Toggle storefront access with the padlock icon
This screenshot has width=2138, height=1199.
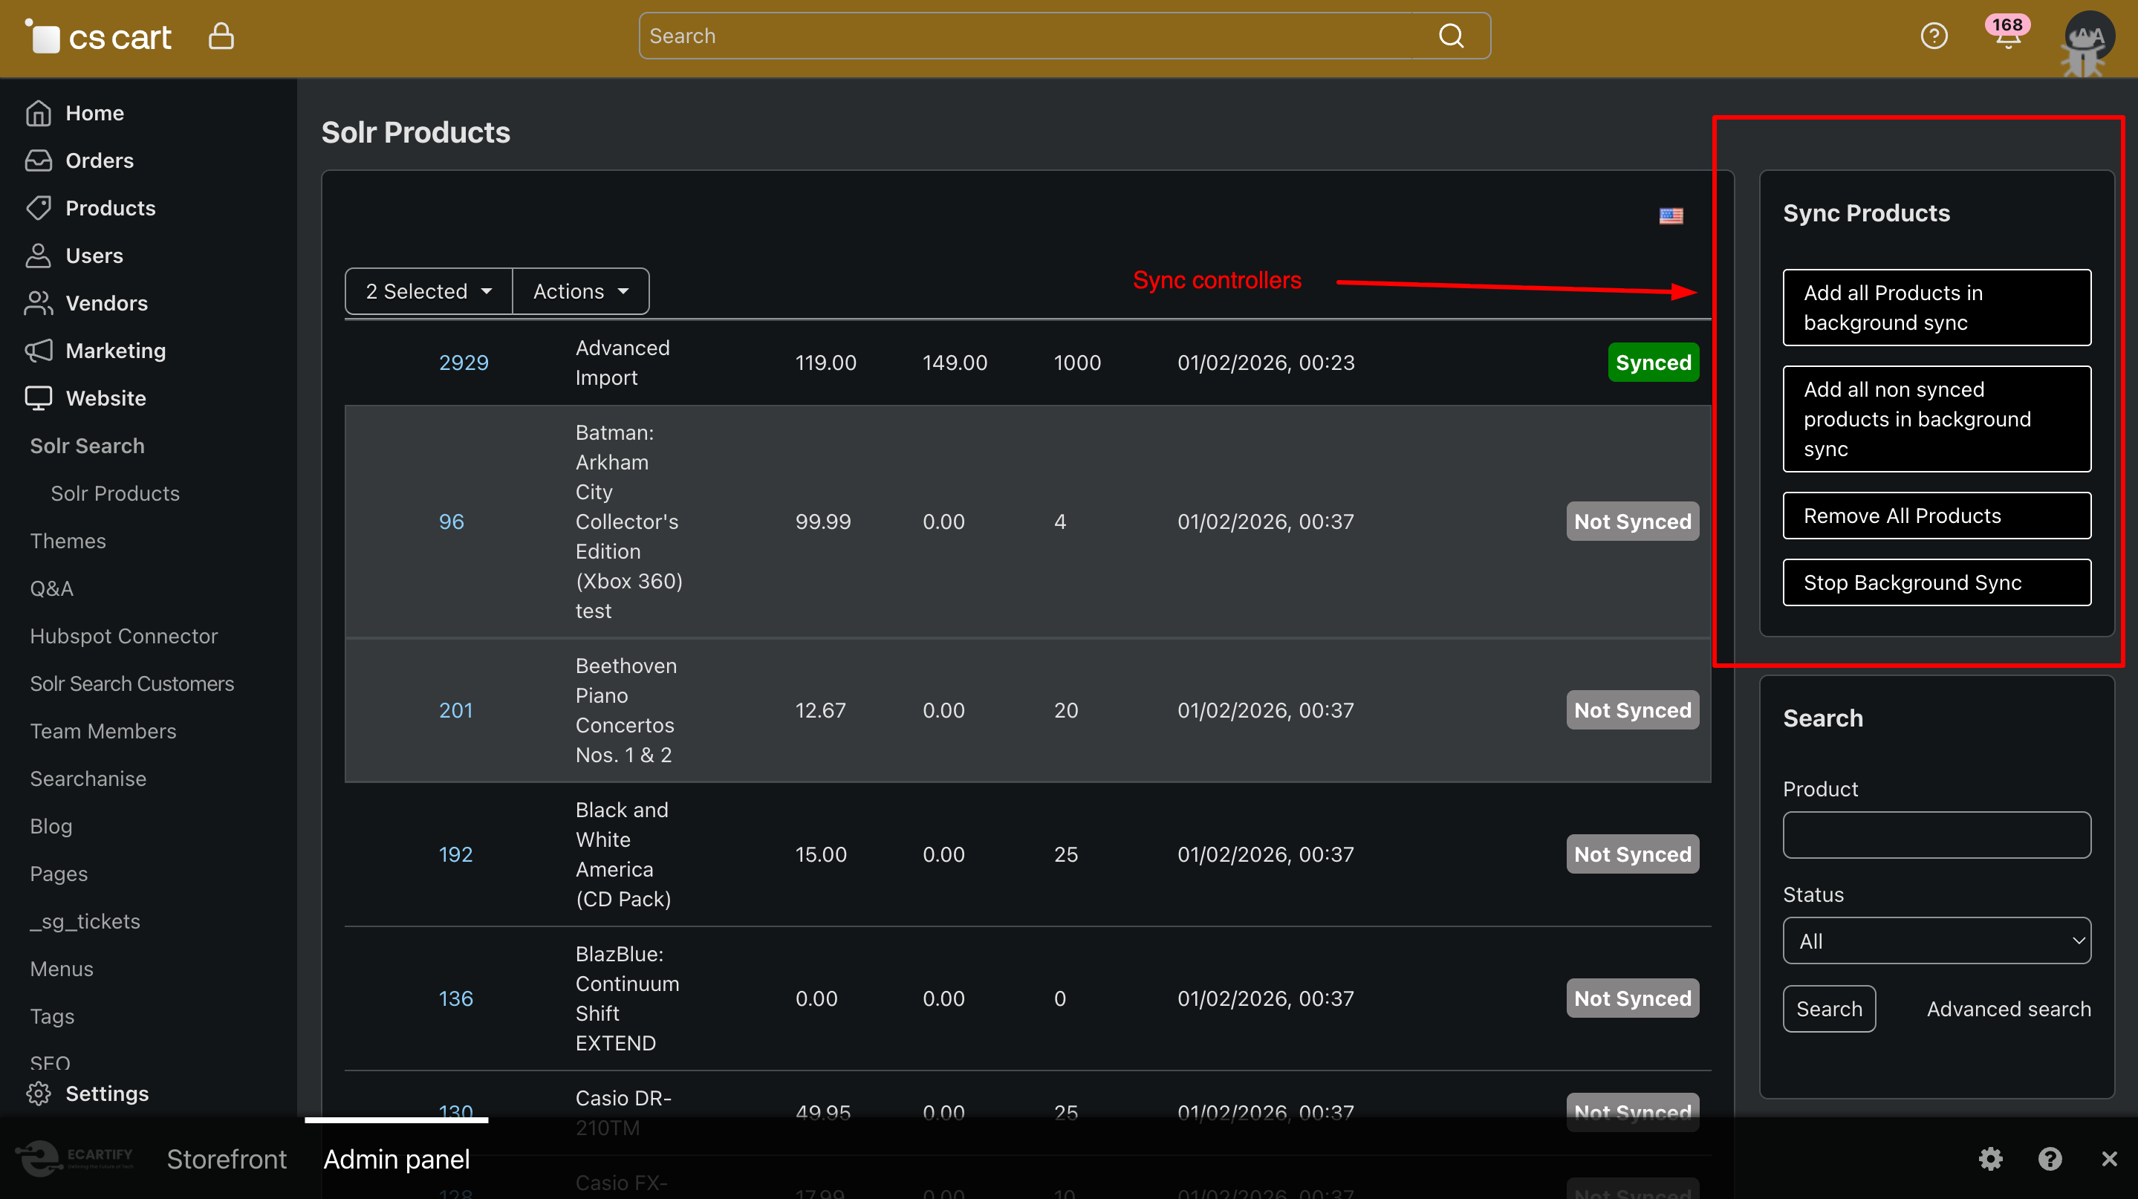[221, 36]
